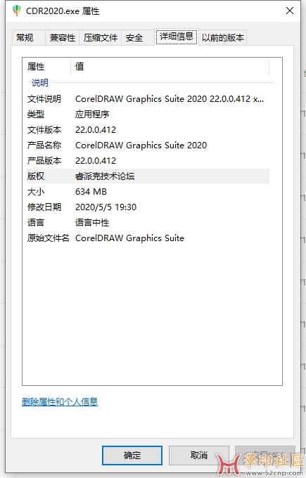Select the 产品名称 row

[x=148, y=145]
